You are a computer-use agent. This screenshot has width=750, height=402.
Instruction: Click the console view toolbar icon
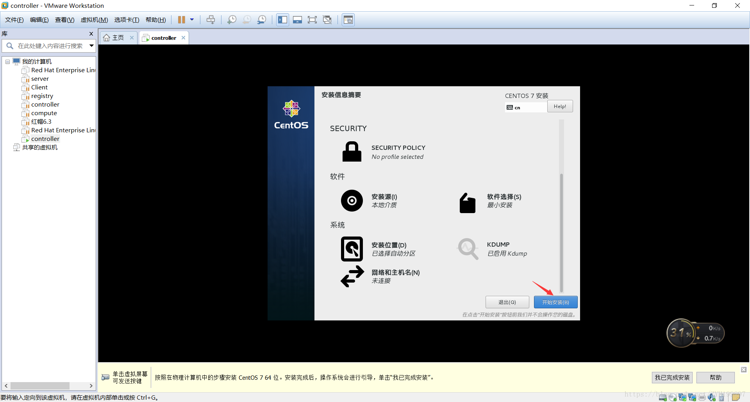click(348, 20)
